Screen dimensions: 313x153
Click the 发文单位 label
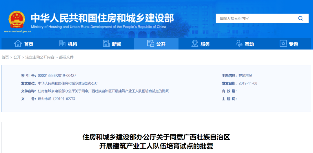pos(28,84)
